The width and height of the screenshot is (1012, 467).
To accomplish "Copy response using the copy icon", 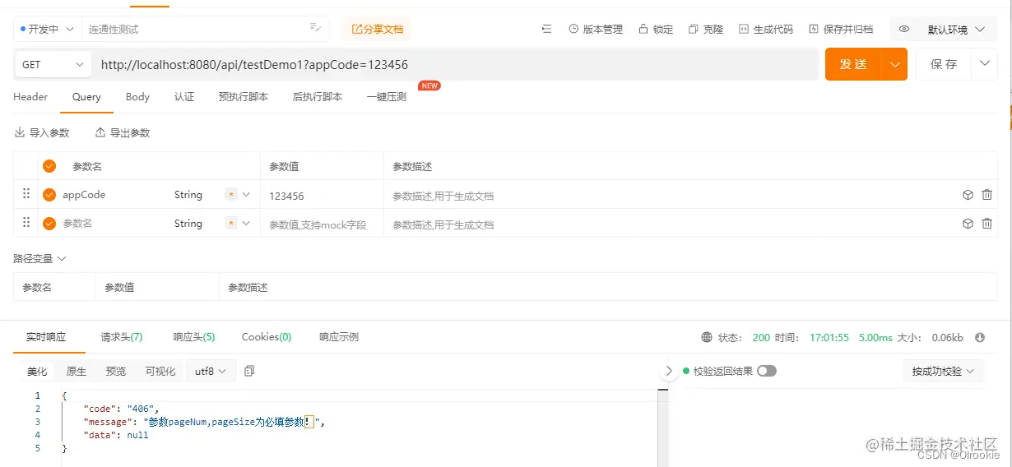I will pyautogui.click(x=249, y=371).
